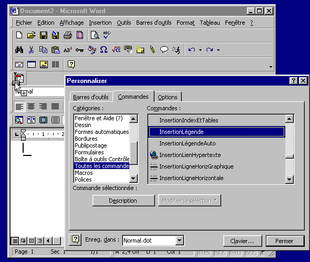Open the Insertion menu
This screenshot has width=310, height=262.
point(100,23)
